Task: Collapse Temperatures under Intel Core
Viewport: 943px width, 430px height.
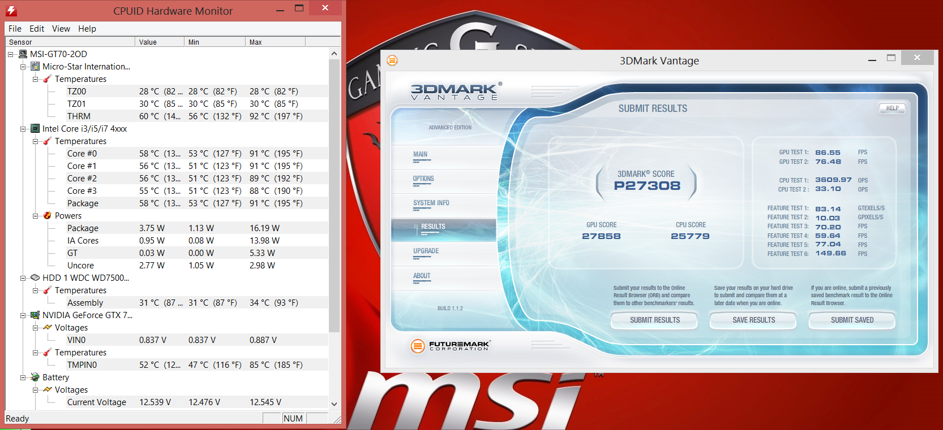Action: tap(36, 141)
